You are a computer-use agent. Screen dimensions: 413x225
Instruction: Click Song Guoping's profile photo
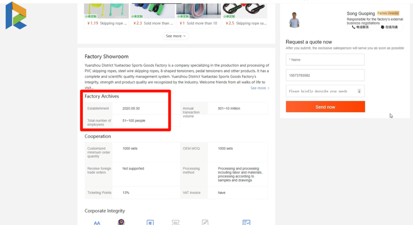pos(294,20)
